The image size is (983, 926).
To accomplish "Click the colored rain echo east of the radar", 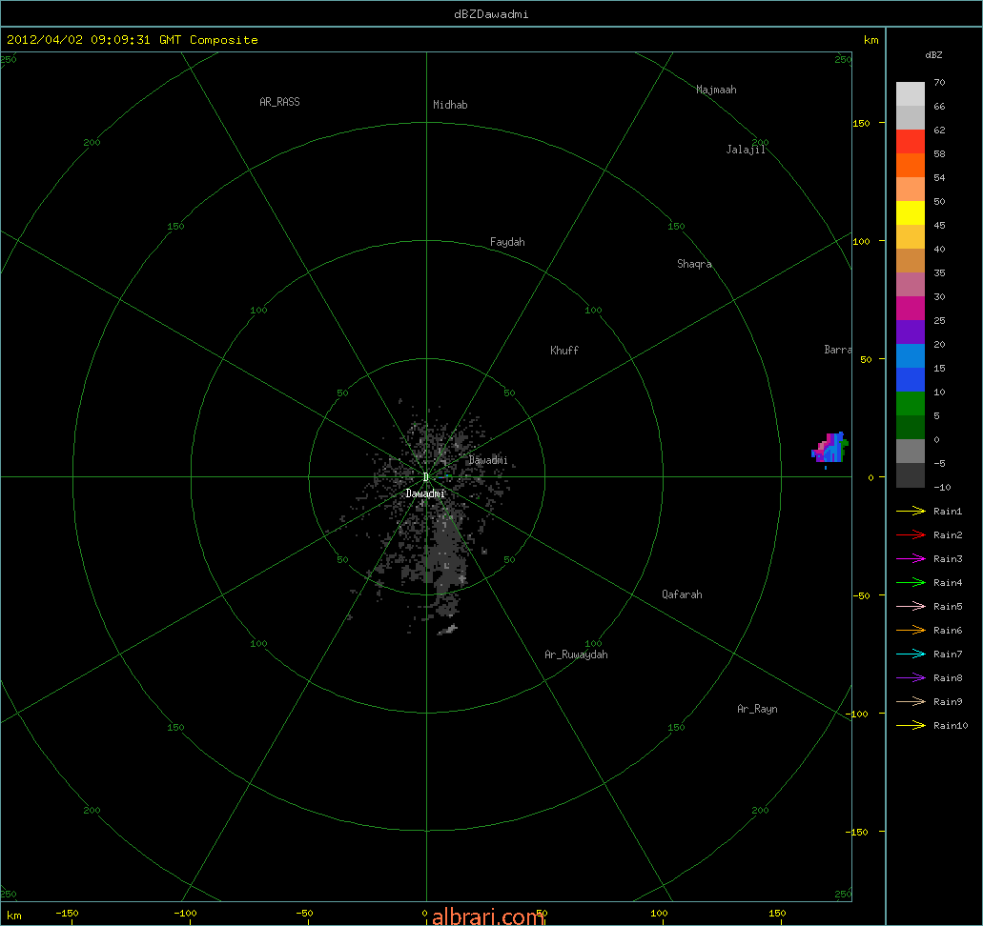I will [830, 448].
